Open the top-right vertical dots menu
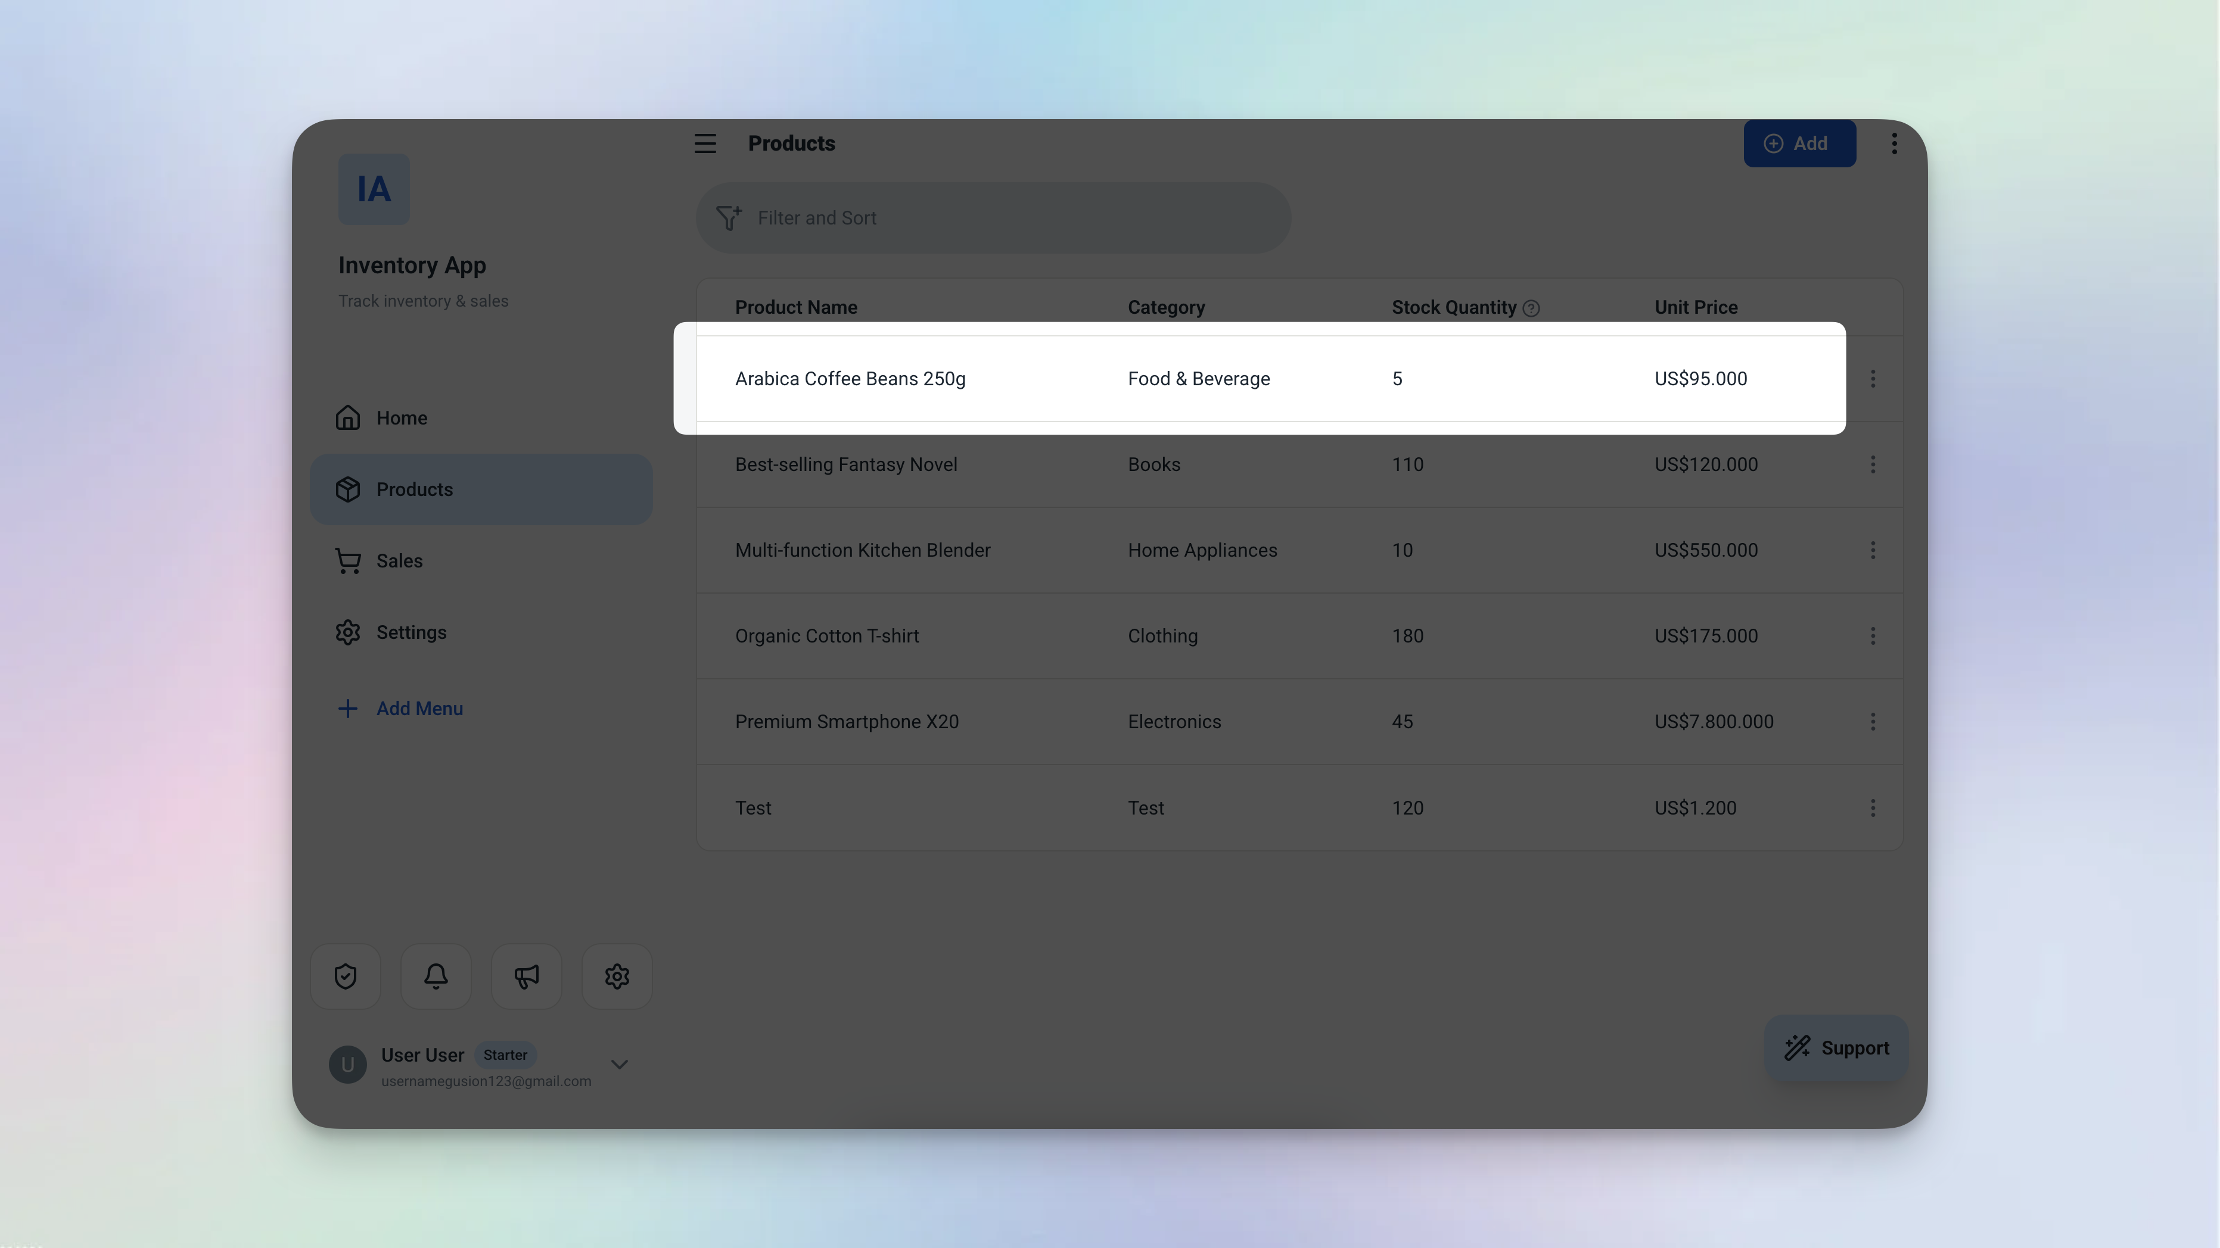2220x1248 pixels. click(1894, 143)
